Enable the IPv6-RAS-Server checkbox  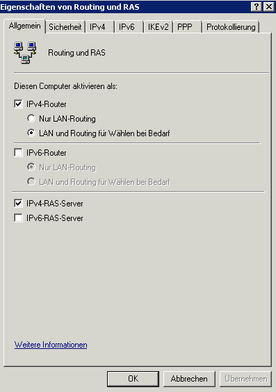pos(18,218)
